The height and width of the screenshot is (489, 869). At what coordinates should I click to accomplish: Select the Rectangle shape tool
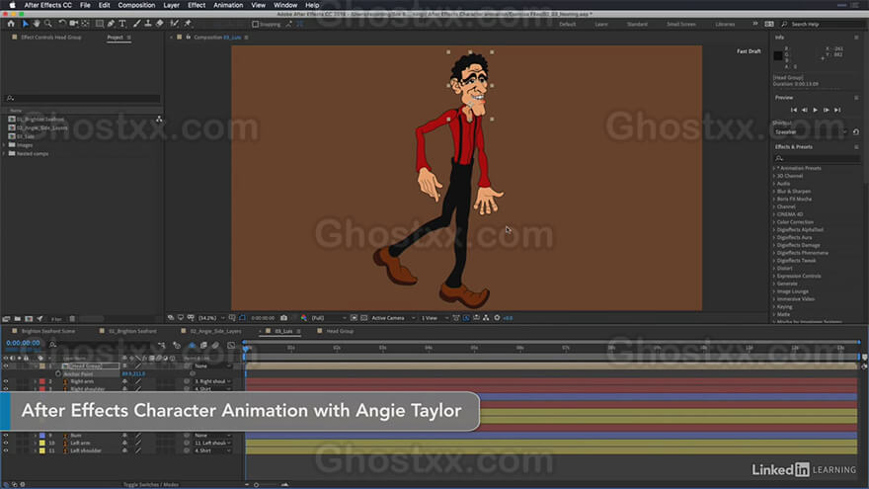[99, 24]
